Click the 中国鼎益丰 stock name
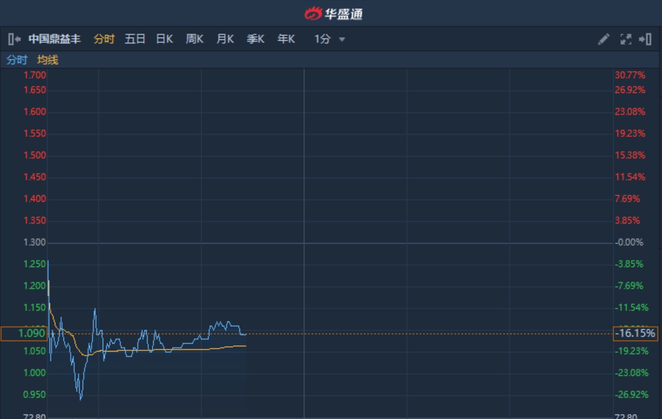 click(55, 39)
